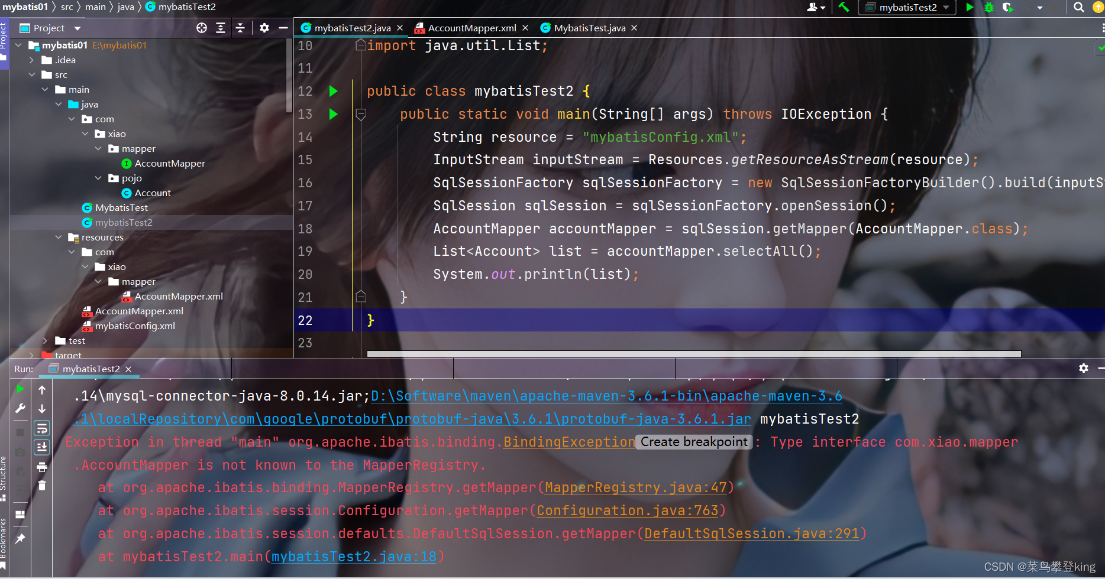This screenshot has height=579, width=1105.
Task: Open MapperRegistry.java:47 from the stack trace
Action: tap(636, 487)
